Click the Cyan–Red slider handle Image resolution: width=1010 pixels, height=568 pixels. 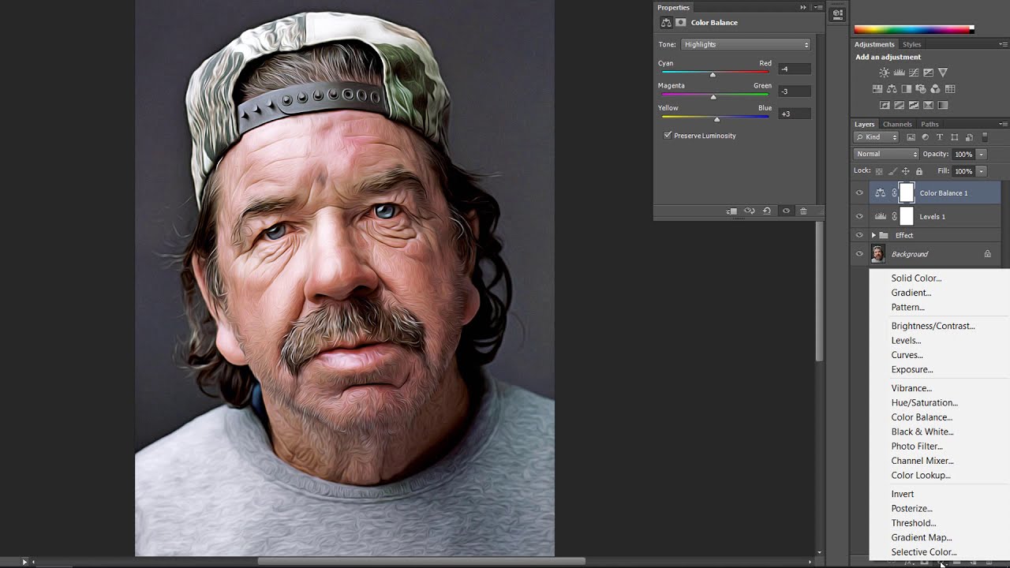point(713,74)
